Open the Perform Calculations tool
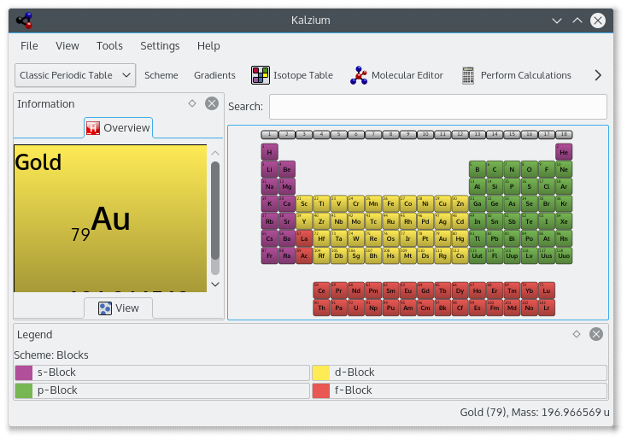 (516, 75)
